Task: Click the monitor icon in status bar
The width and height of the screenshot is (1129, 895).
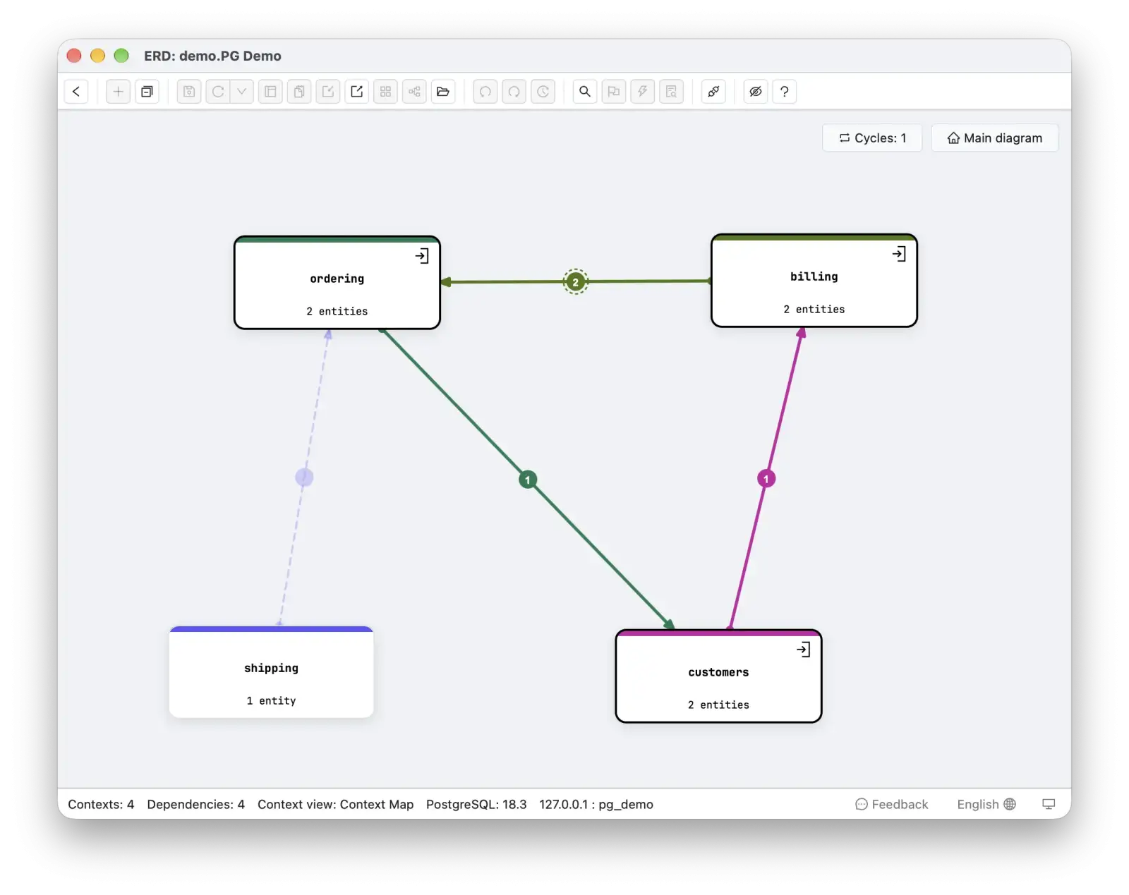Action: point(1049,804)
